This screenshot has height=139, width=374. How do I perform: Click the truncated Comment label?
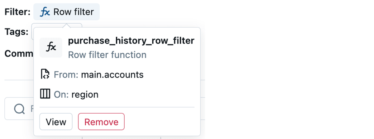click(x=19, y=53)
